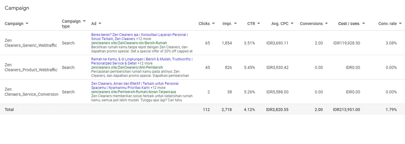Click the Campaign section title
This screenshot has width=405, height=144.
point(17,8)
